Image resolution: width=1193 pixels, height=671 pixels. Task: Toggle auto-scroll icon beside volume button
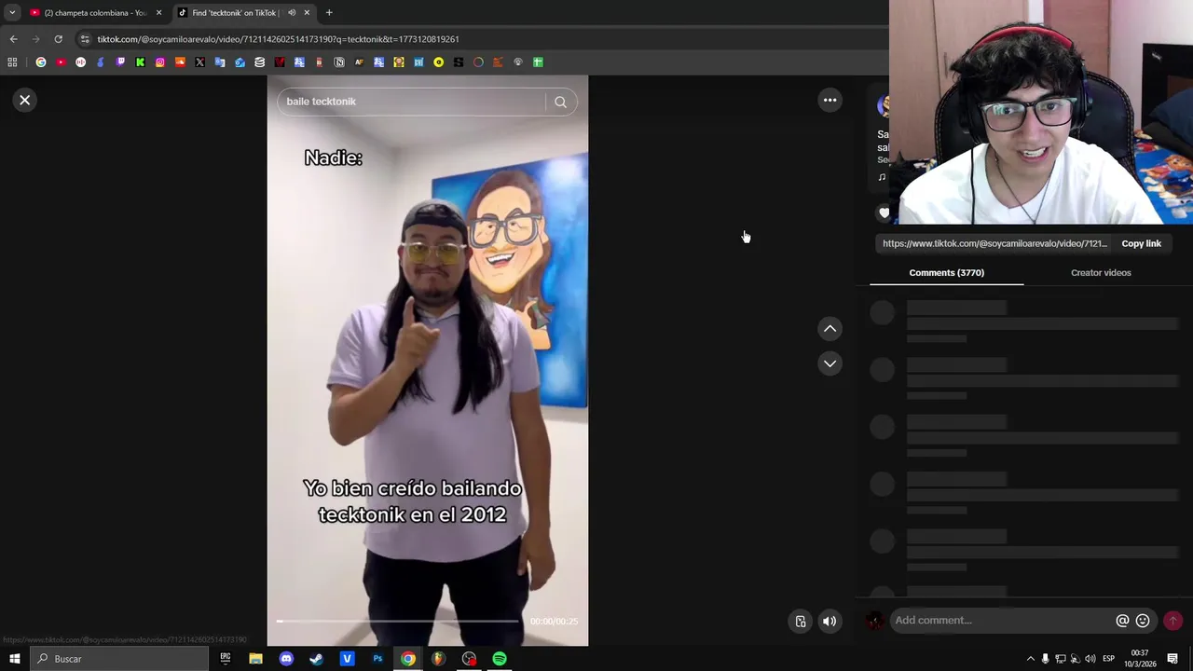(801, 621)
